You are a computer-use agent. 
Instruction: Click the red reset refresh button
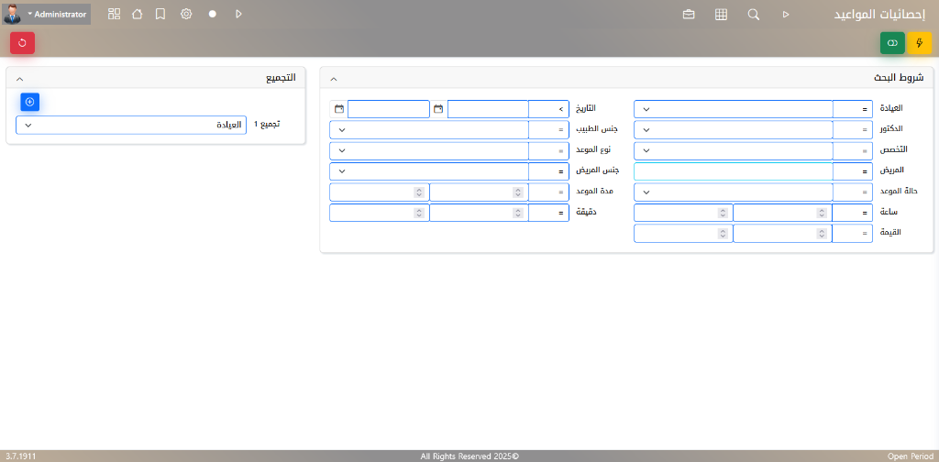pyautogui.click(x=22, y=42)
